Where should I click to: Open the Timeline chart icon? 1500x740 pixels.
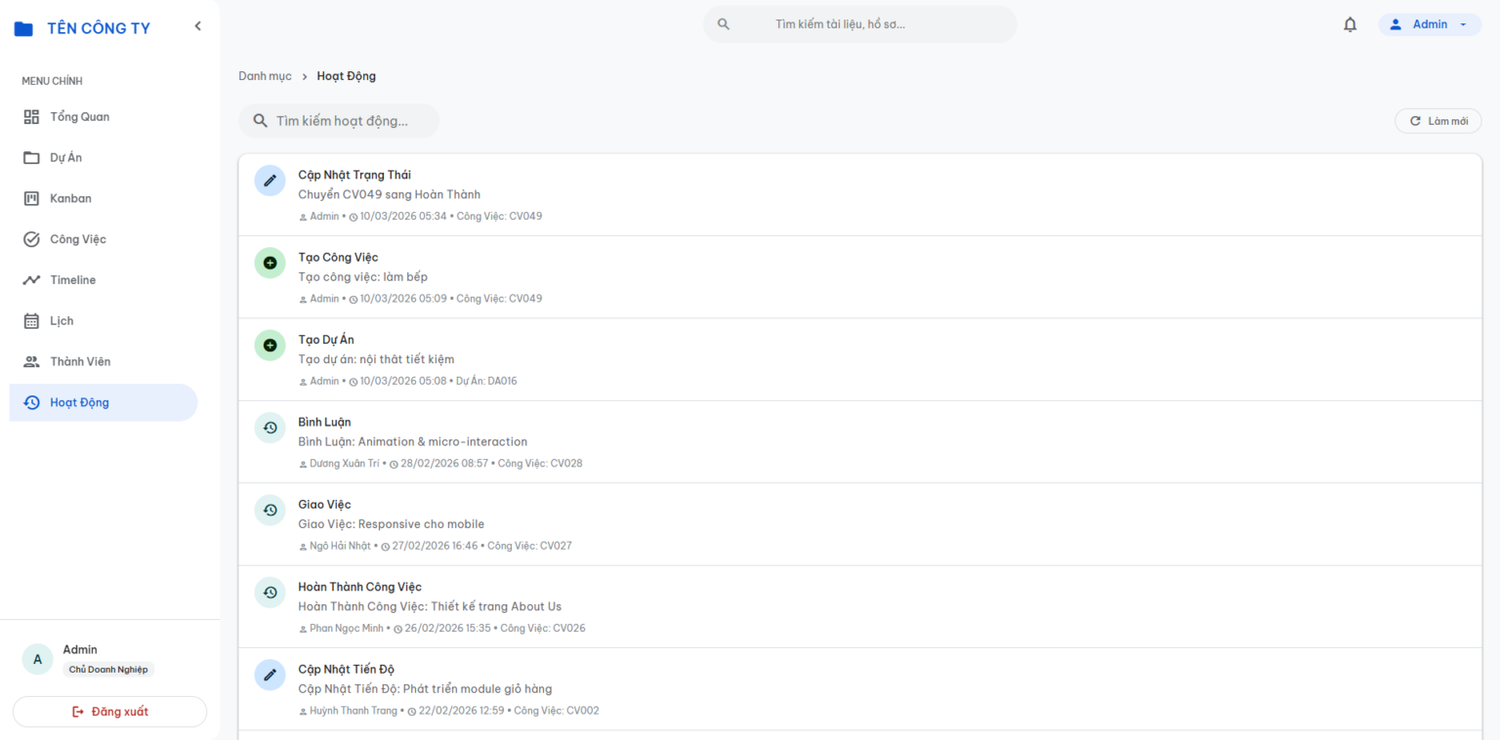31,280
